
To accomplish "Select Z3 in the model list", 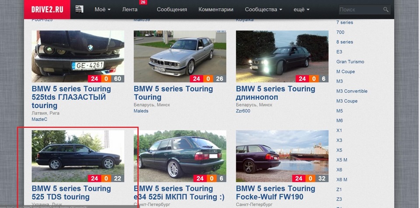I will (339, 199).
